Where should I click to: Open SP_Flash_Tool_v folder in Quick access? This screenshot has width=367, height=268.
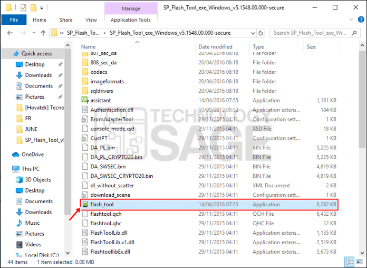click(44, 140)
